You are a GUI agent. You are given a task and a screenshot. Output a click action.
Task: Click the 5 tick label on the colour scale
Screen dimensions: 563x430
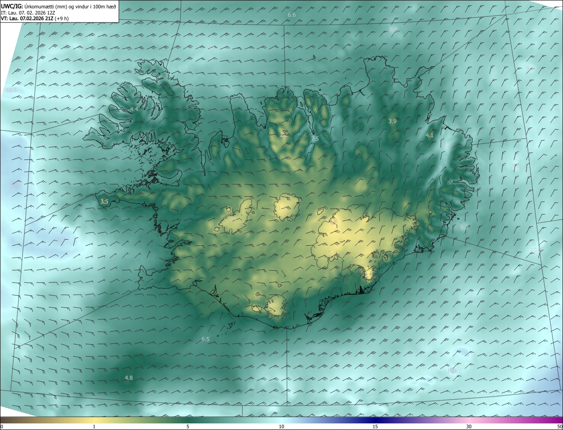(188, 426)
